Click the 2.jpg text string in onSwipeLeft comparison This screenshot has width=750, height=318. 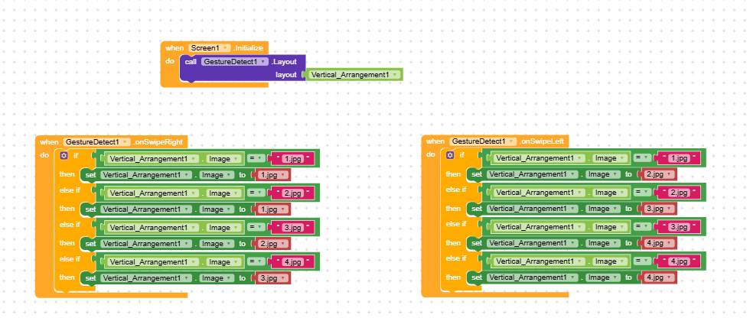pos(680,193)
